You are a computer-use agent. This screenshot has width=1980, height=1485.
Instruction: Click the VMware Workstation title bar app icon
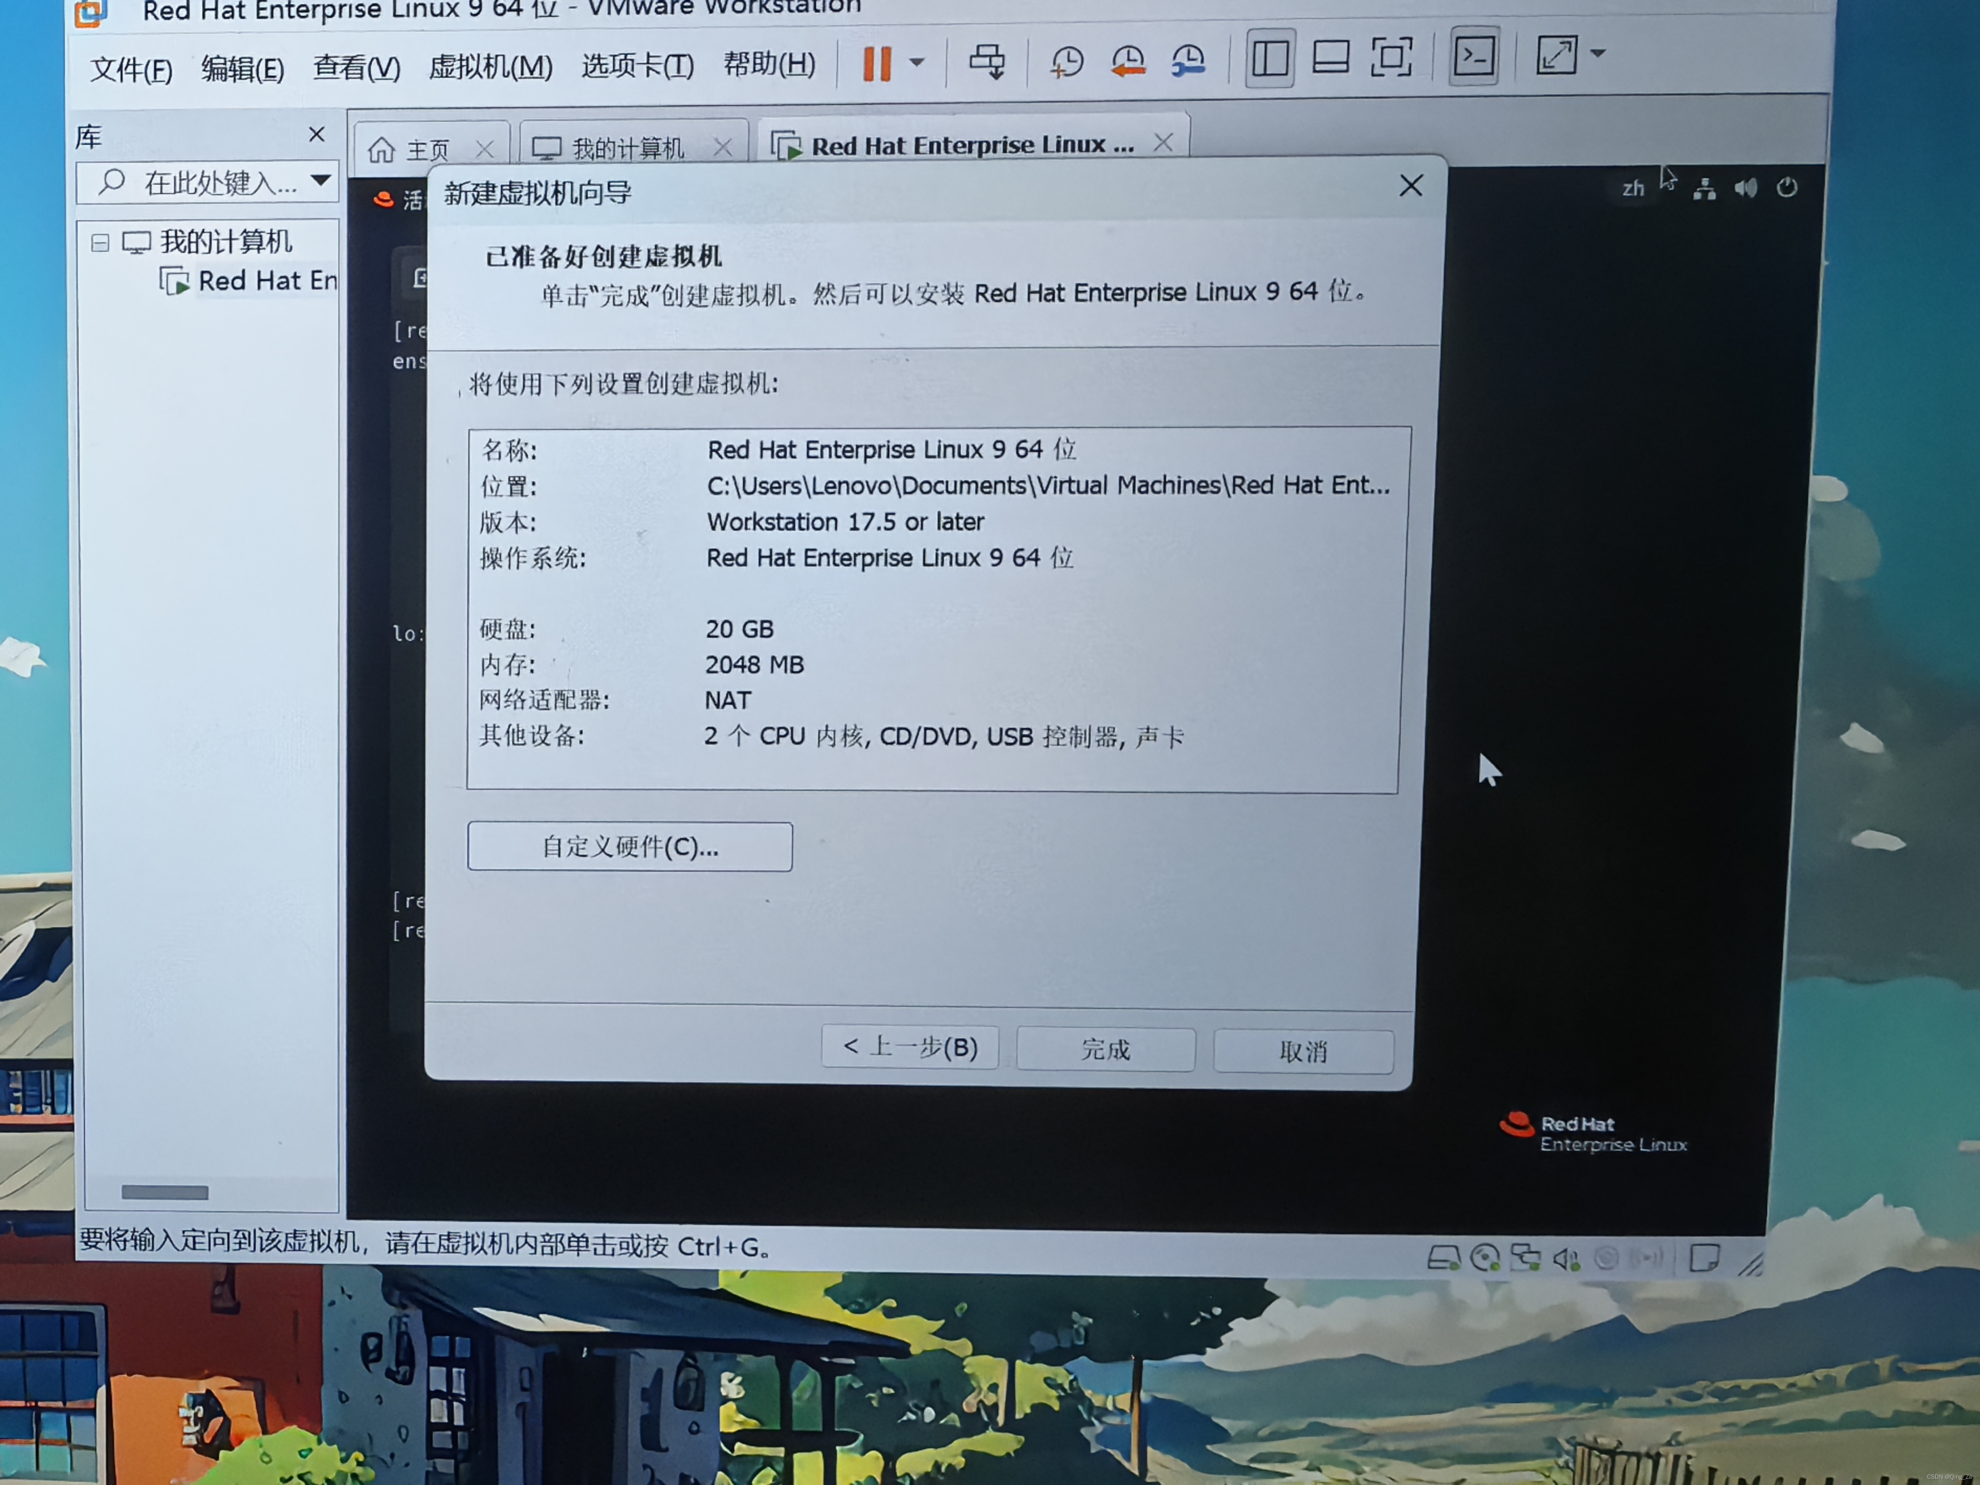pyautogui.click(x=90, y=11)
